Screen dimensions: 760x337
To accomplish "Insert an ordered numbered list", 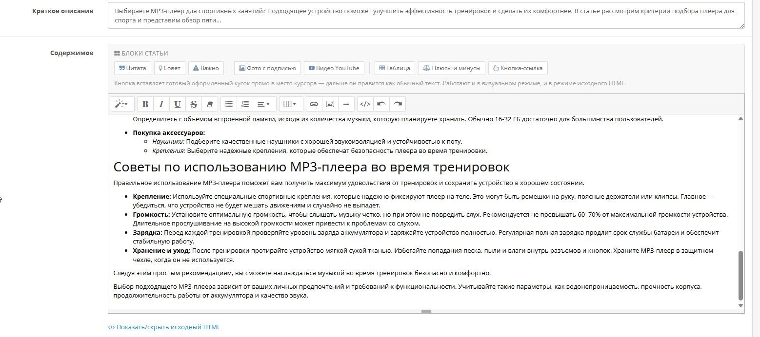I will [x=245, y=104].
